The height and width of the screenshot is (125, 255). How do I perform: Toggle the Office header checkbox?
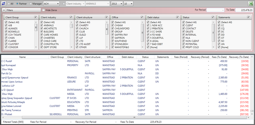(x=142, y=17)
